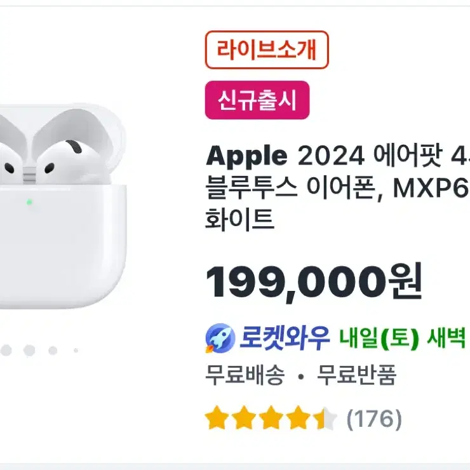Click the 무료배송 text
470x470 pixels.
(x=245, y=375)
